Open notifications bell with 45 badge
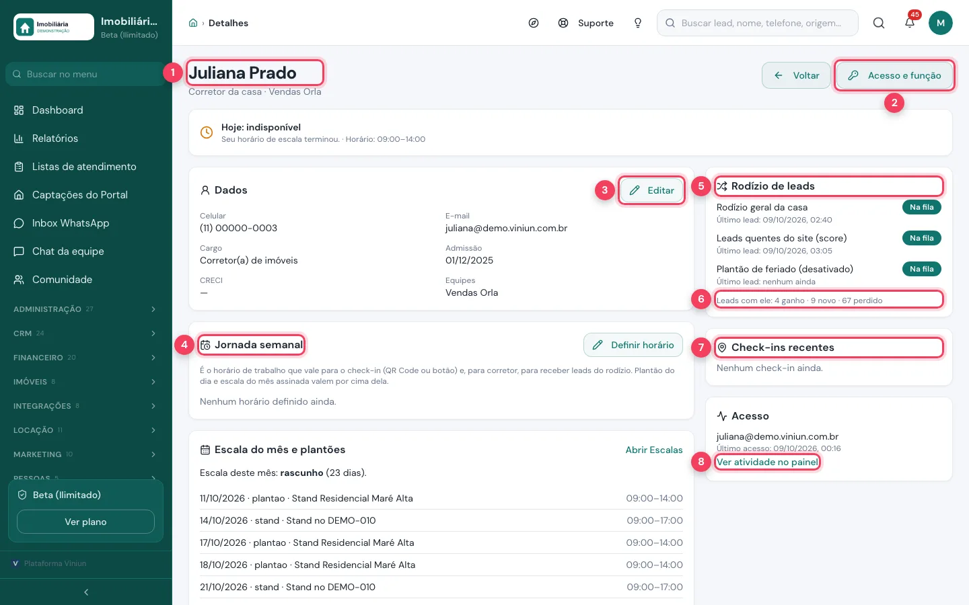The height and width of the screenshot is (605, 969). pos(910,22)
